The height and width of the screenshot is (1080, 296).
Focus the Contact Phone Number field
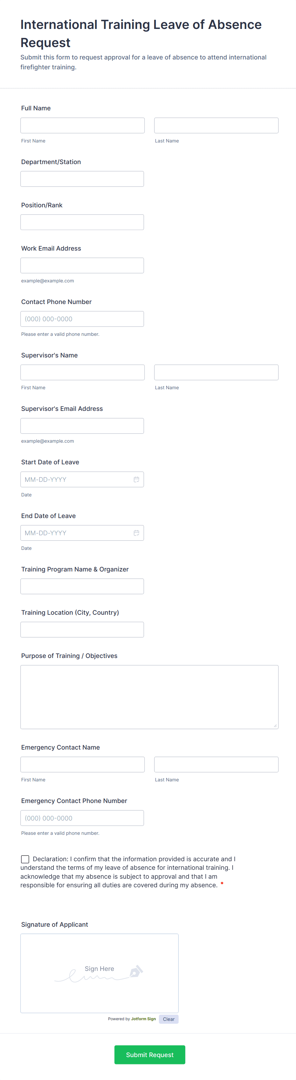pos(82,319)
